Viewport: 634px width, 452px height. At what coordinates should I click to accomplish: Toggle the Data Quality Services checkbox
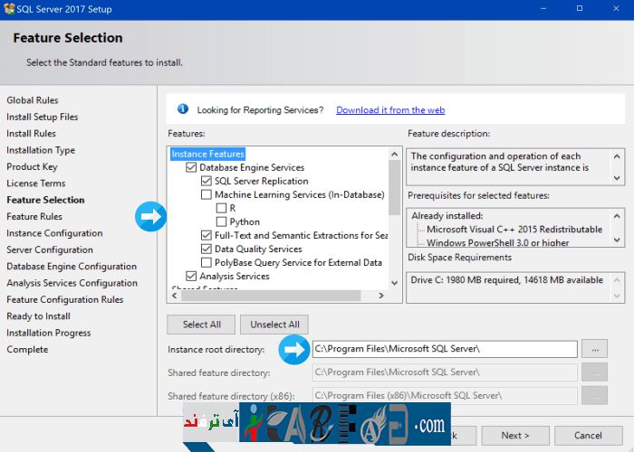(207, 249)
